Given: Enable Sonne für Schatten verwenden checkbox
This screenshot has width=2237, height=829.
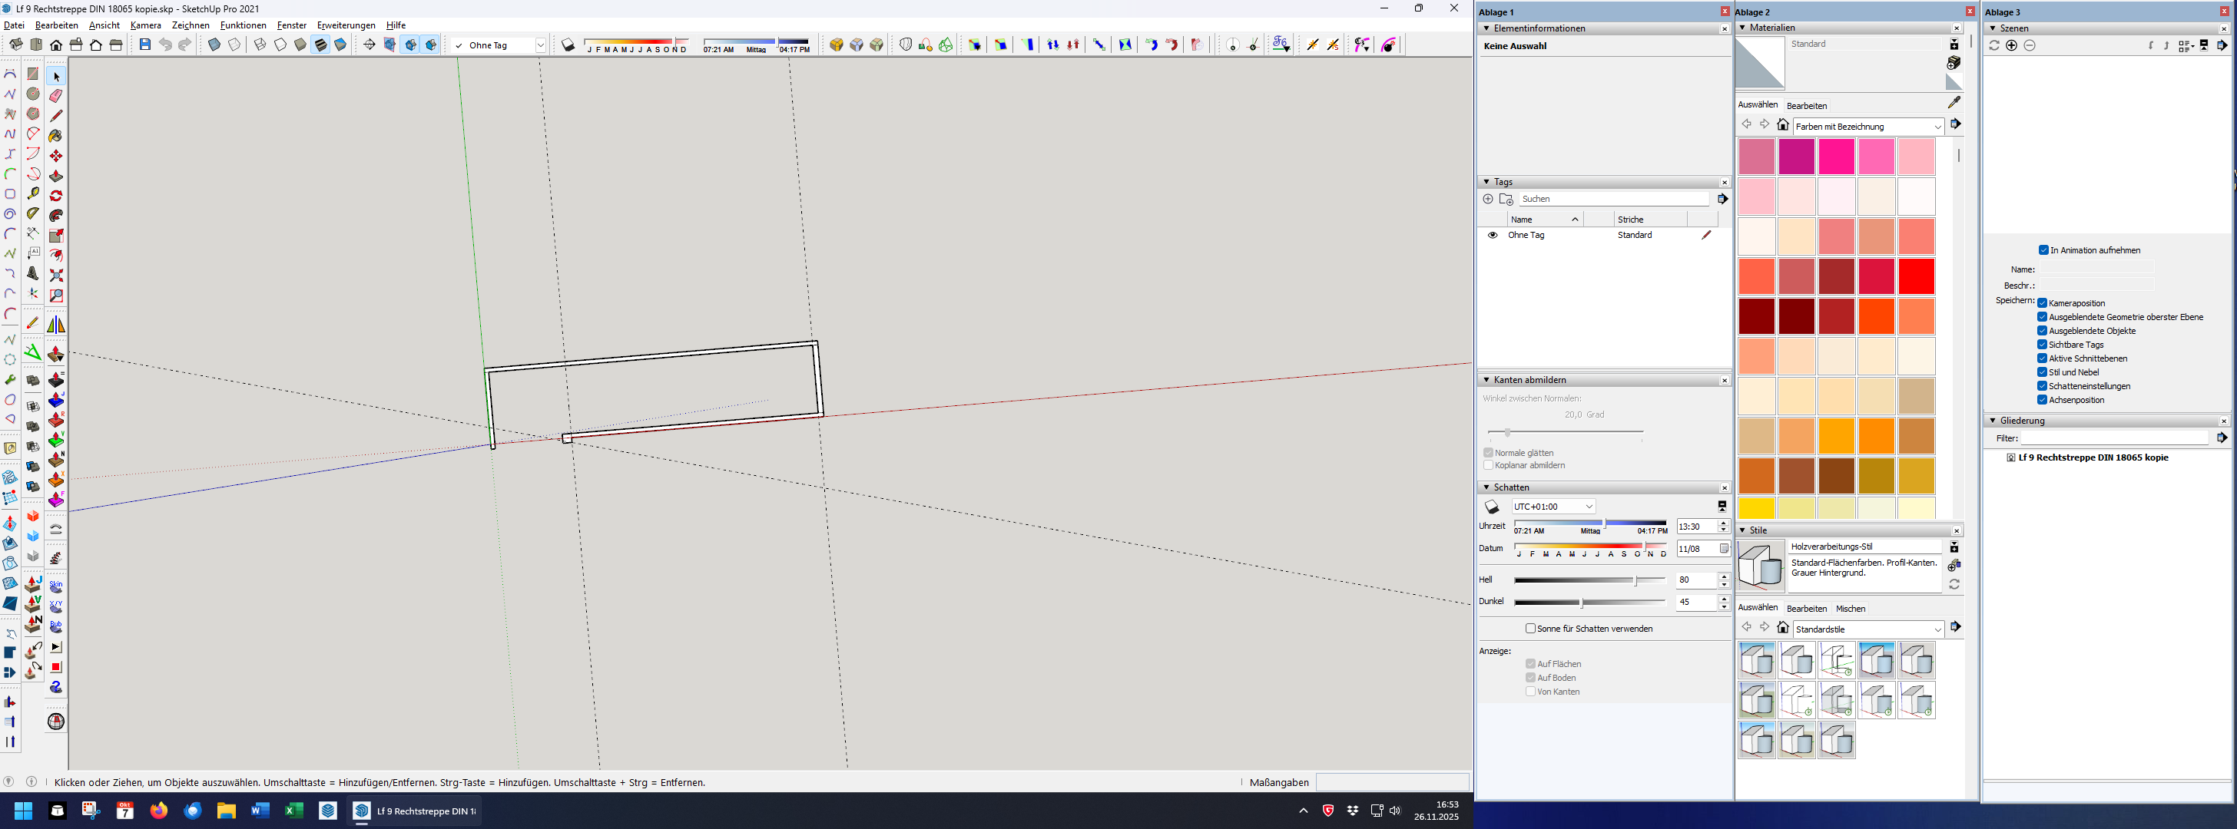Looking at the screenshot, I should [1530, 629].
